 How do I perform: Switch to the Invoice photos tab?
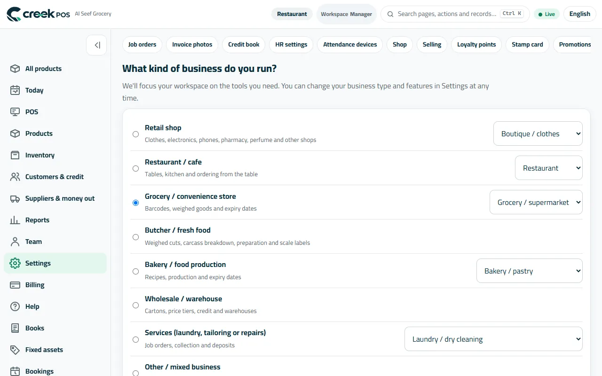click(x=192, y=45)
